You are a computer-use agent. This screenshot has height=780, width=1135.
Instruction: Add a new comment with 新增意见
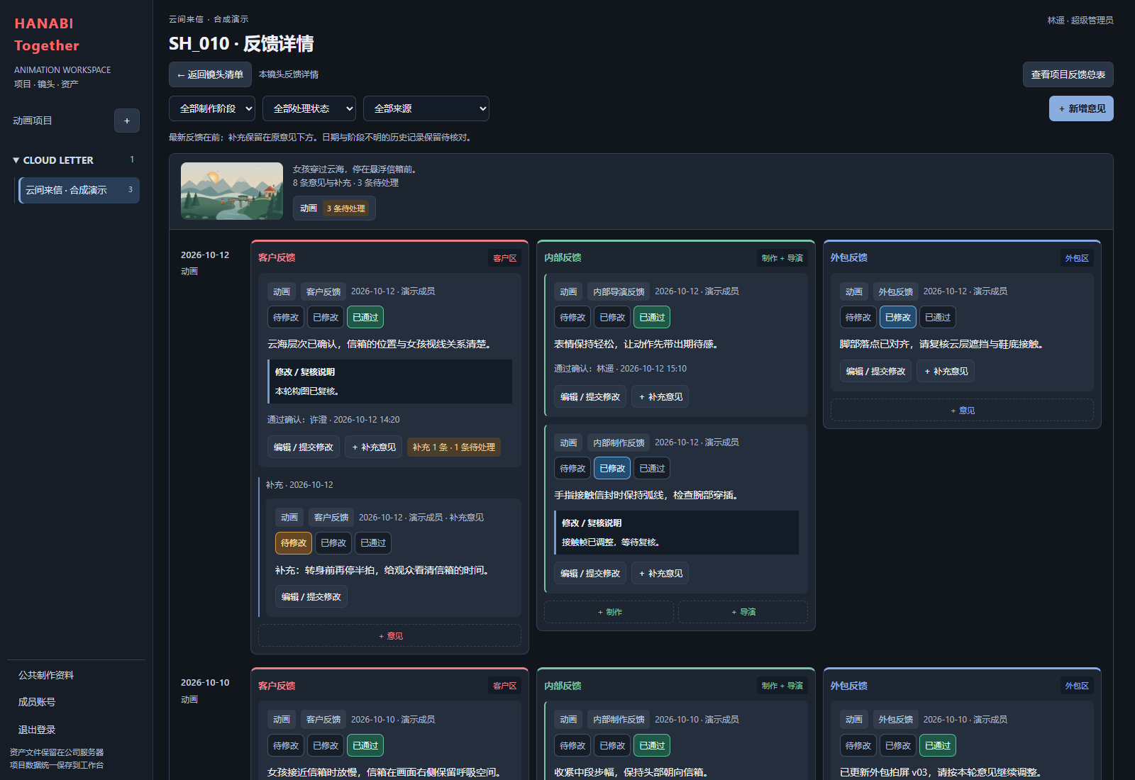[x=1081, y=108]
